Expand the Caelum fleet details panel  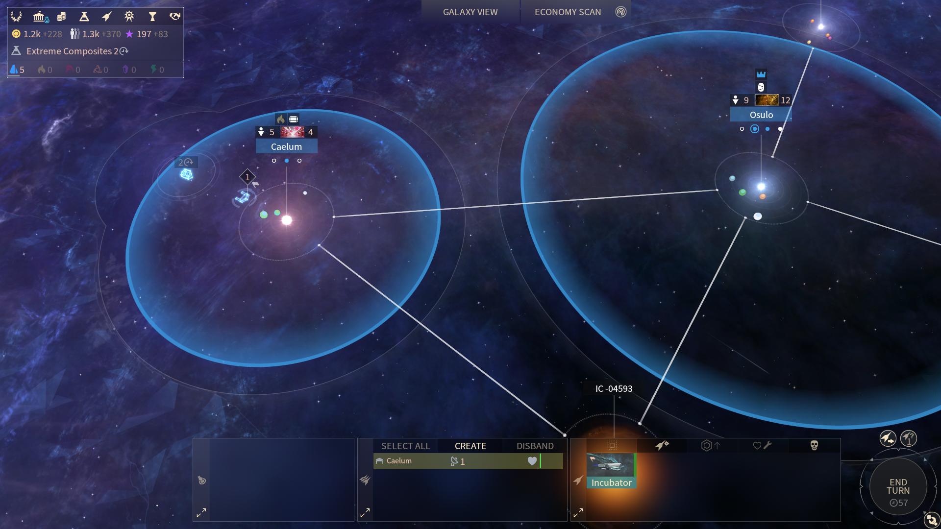[x=365, y=512]
